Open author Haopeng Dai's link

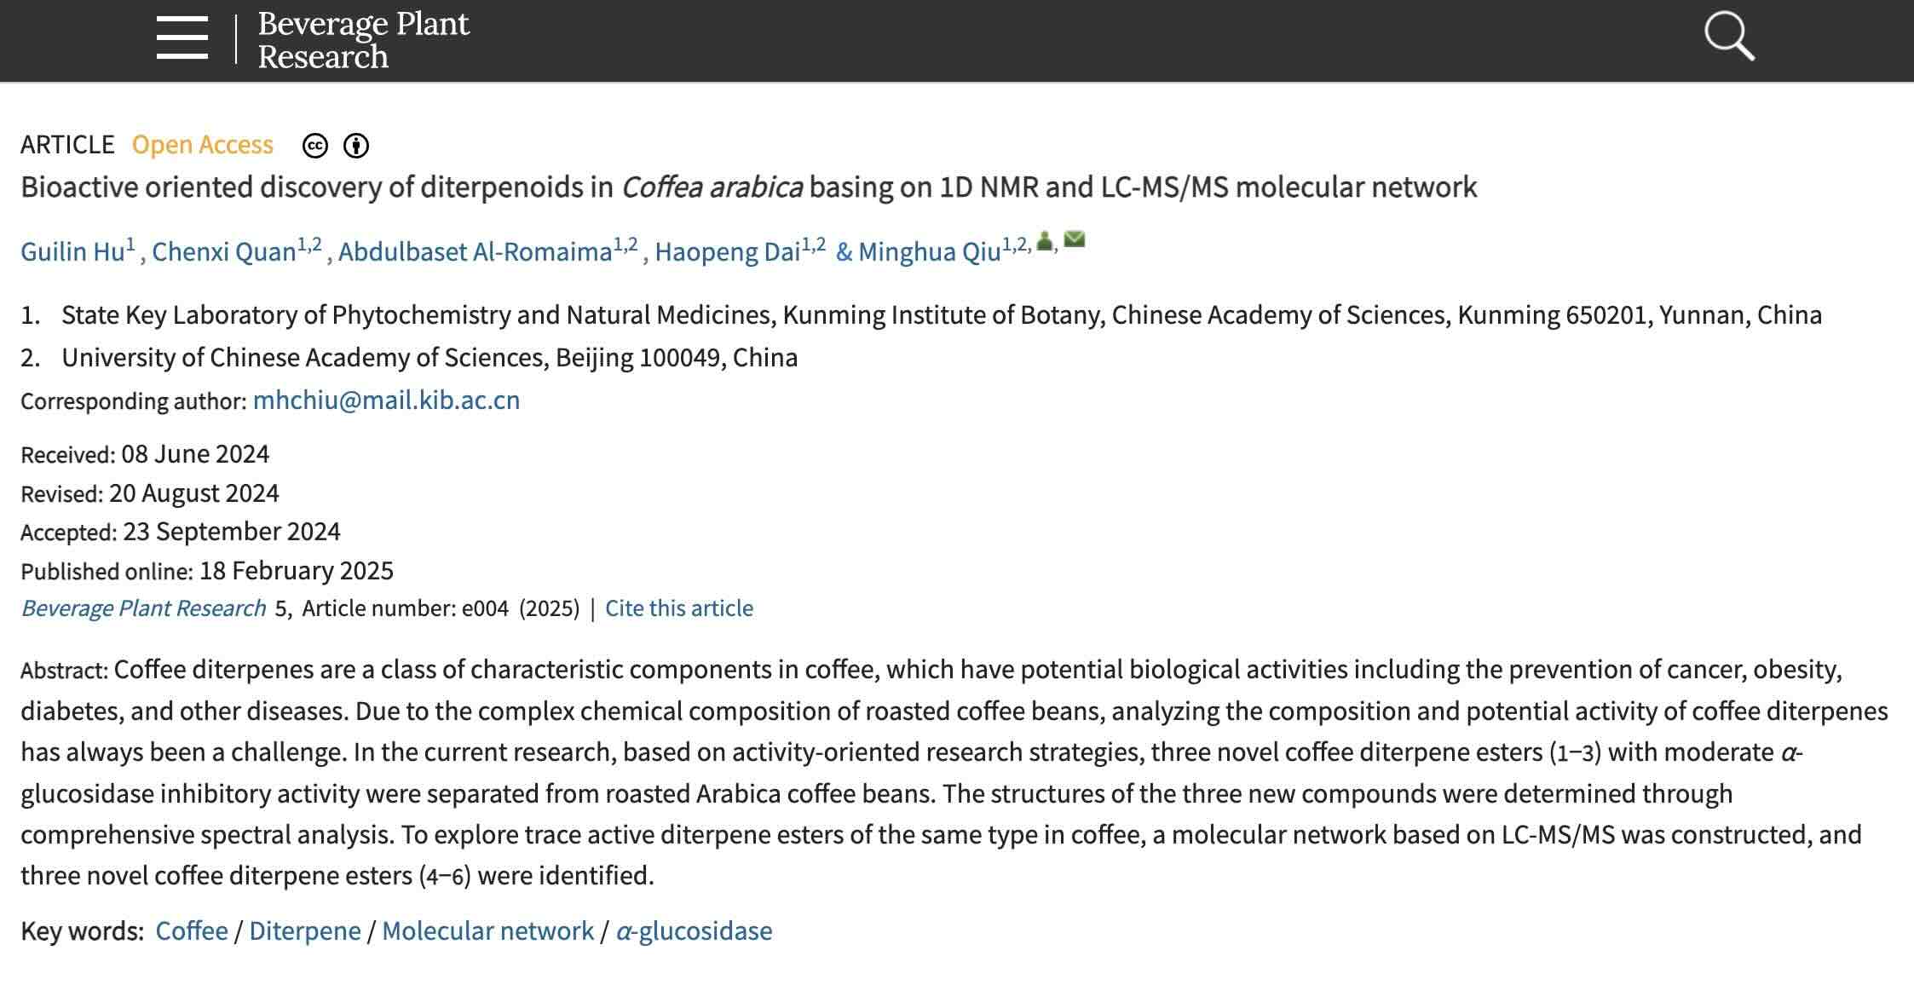727,251
